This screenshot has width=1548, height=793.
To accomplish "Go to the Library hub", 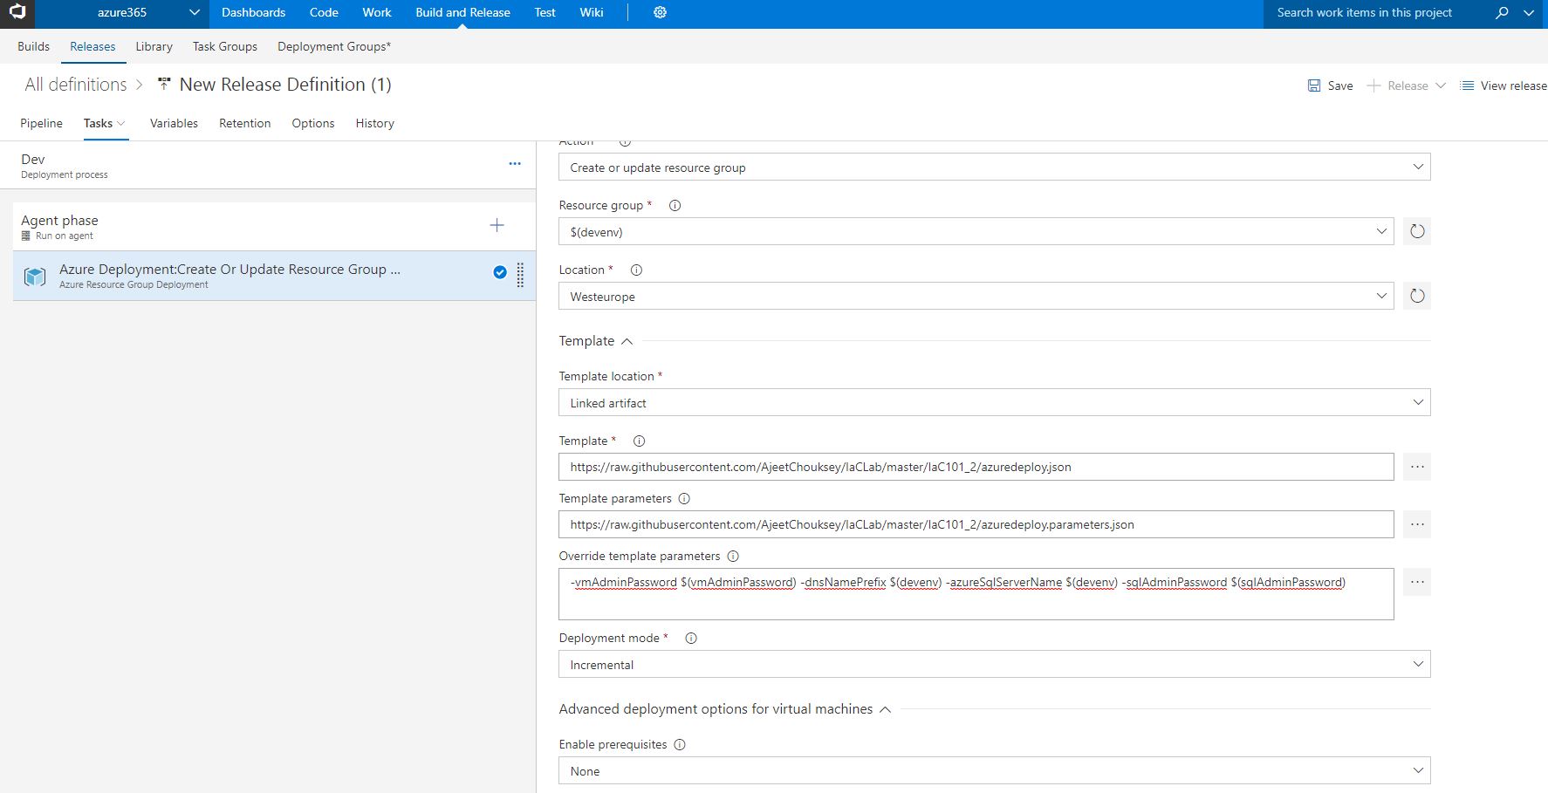I will [x=154, y=46].
